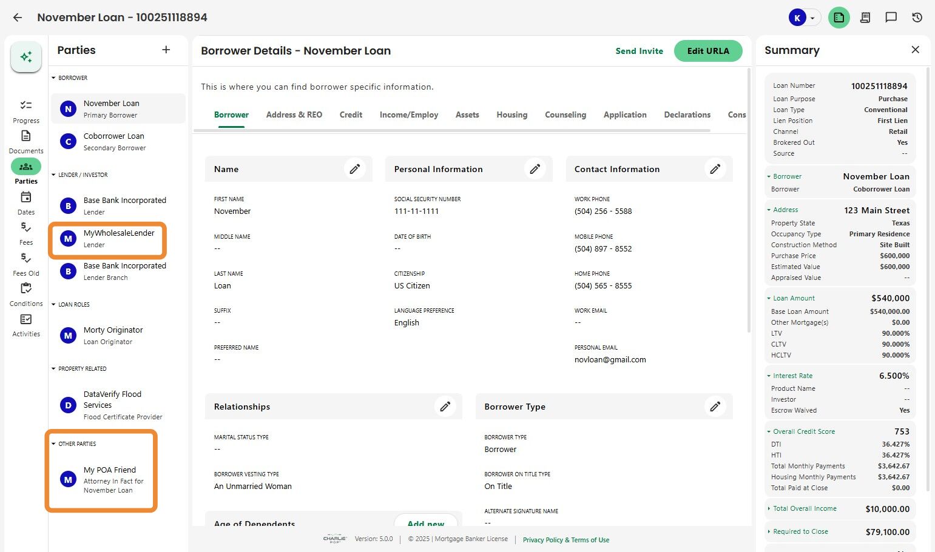Screen dimensions: 935x552
Task: Collapse the Borrower parties group
Action: tap(54, 78)
